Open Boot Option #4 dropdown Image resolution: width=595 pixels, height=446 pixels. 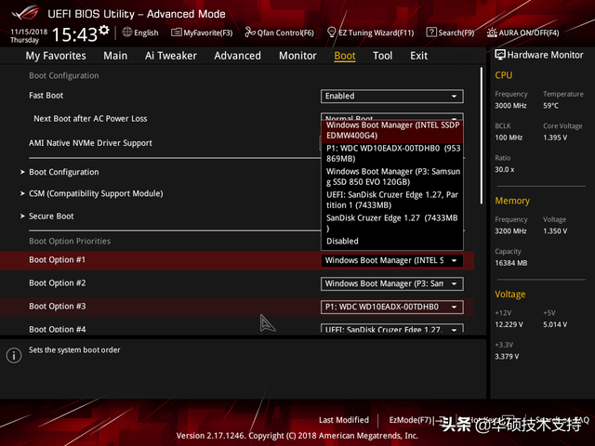tap(392, 328)
